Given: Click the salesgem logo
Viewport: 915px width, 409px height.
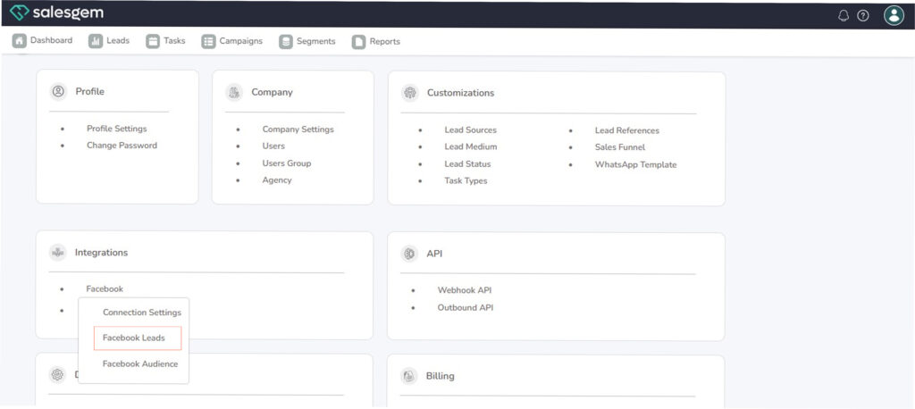Looking at the screenshot, I should (56, 13).
